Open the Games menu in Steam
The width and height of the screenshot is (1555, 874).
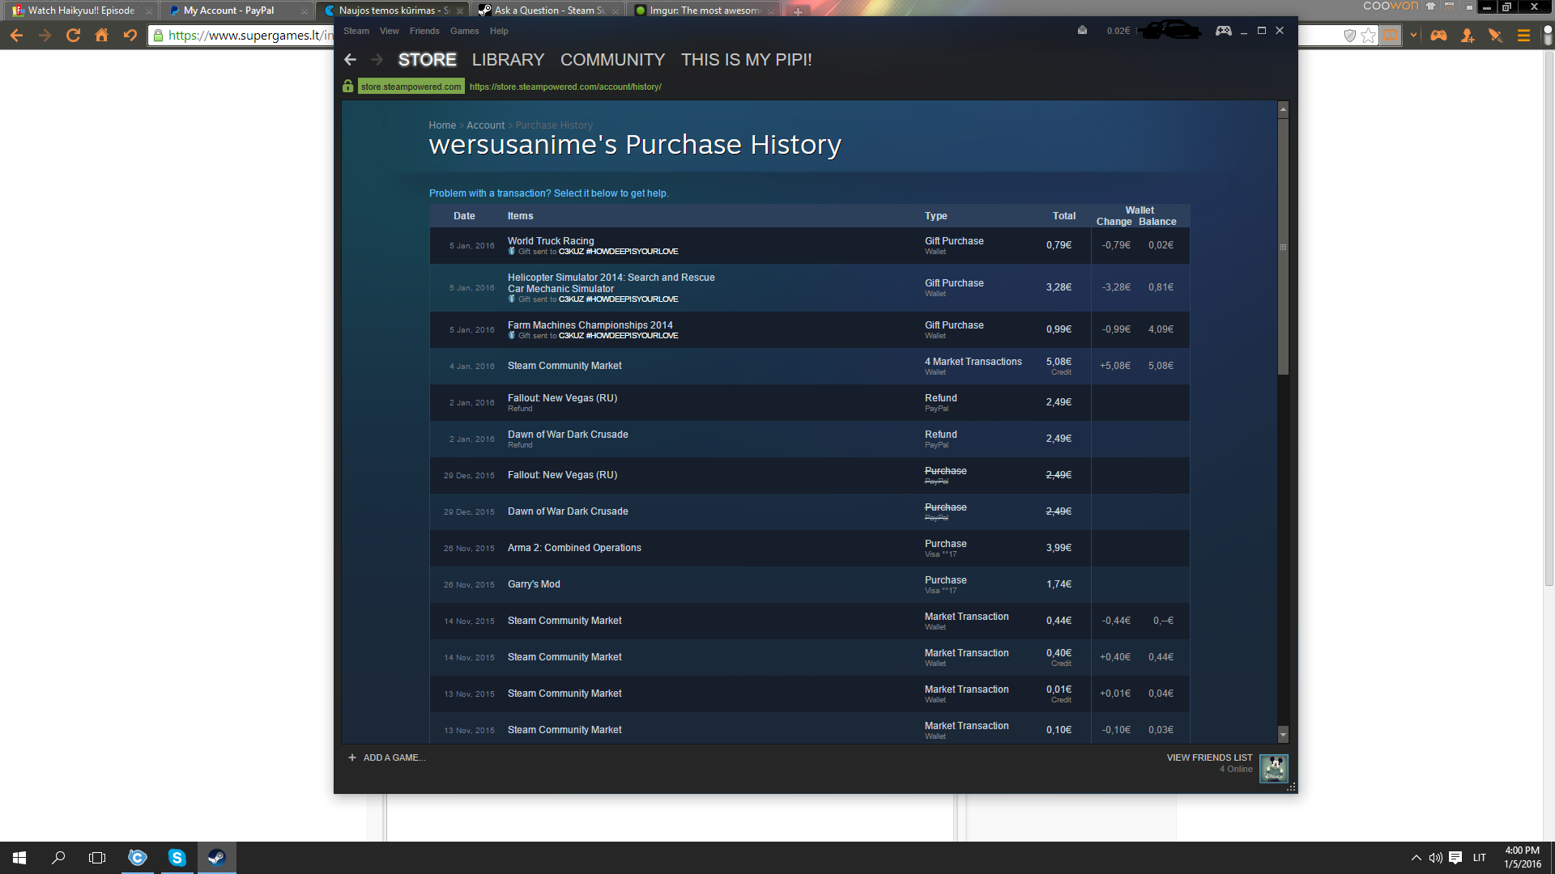click(x=464, y=31)
